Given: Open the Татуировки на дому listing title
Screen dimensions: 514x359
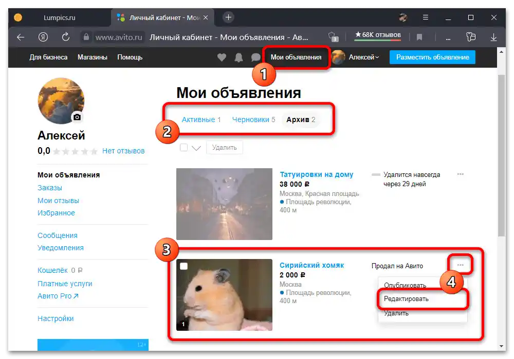Looking at the screenshot, I should 316,174.
